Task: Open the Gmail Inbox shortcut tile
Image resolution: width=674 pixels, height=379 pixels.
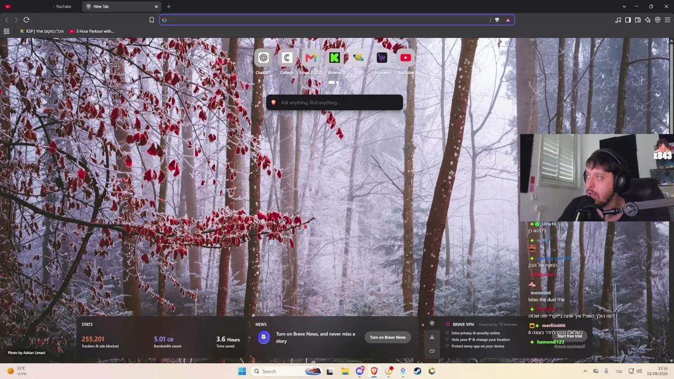Action: [311, 58]
